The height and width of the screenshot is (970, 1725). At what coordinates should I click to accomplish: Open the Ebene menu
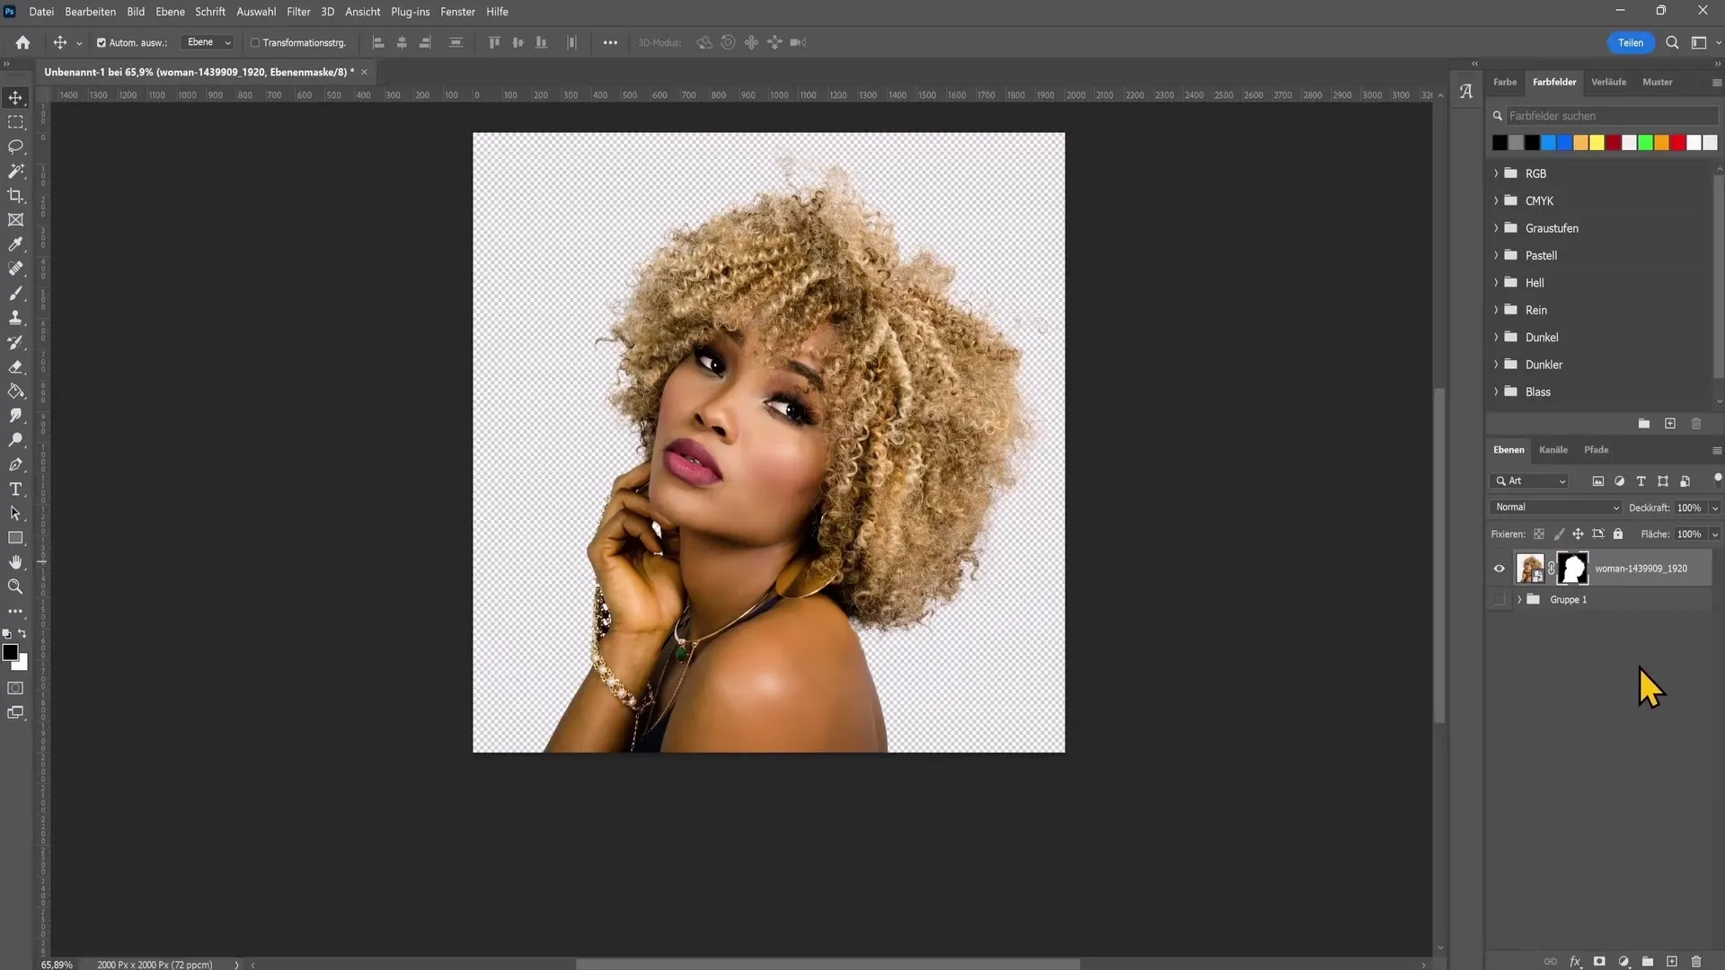click(x=170, y=12)
